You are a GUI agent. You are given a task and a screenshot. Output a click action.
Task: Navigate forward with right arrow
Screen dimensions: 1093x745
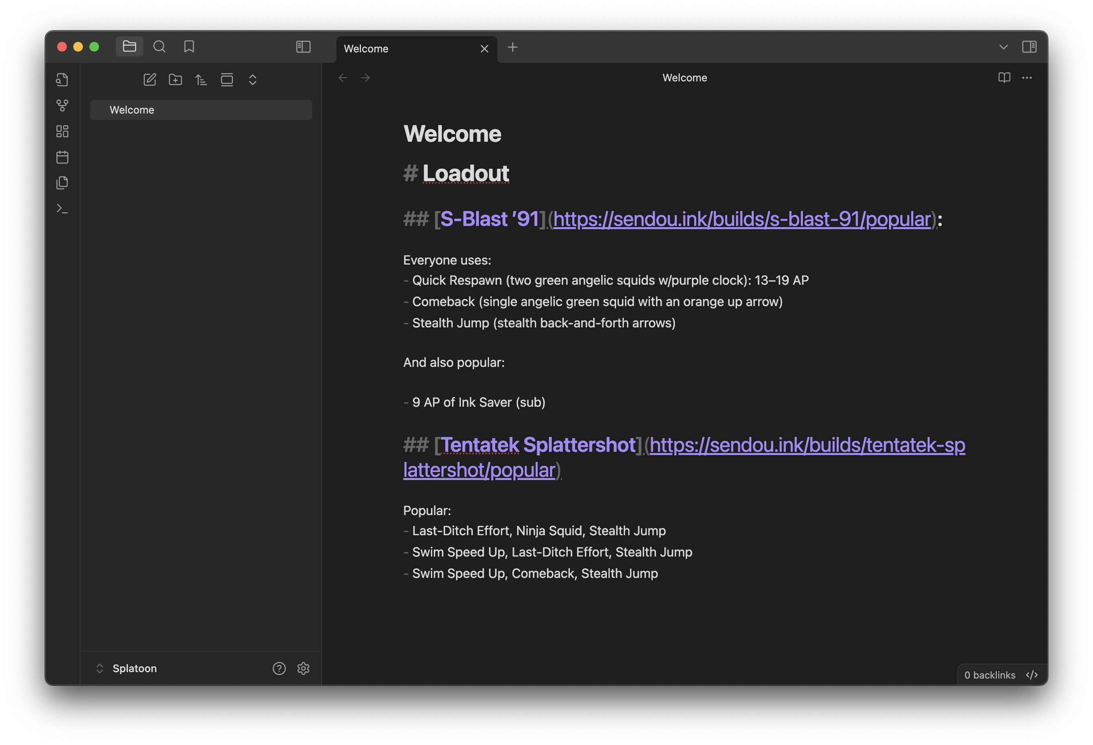(x=365, y=78)
